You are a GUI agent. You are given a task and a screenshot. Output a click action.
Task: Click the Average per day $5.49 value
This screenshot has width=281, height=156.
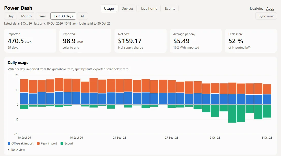point(181,41)
